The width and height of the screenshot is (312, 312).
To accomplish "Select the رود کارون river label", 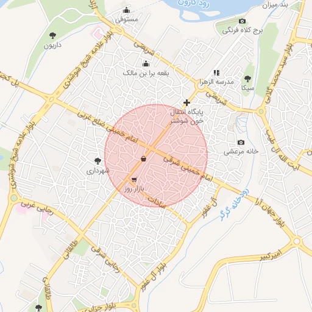I will point(193,3).
